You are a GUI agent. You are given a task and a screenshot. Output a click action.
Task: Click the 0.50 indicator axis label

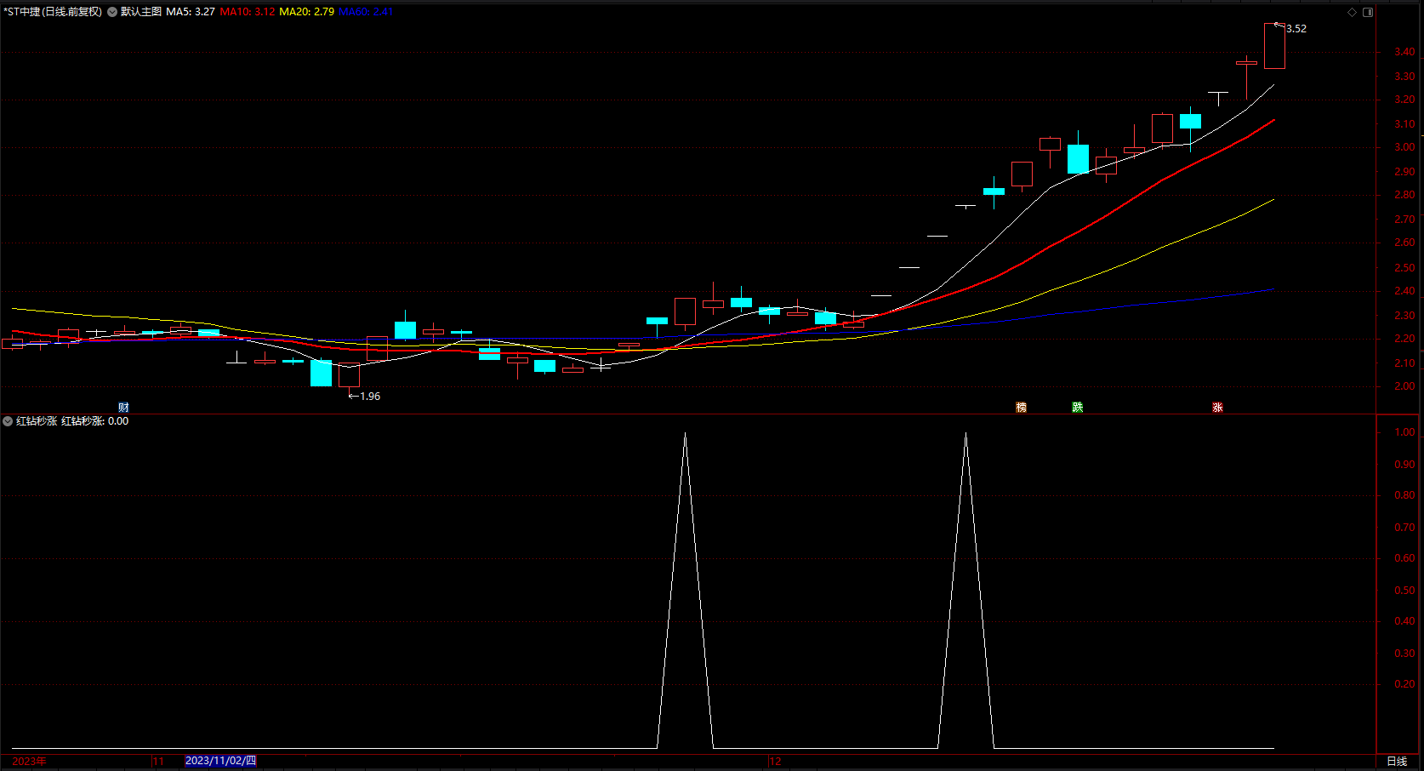pos(1404,590)
